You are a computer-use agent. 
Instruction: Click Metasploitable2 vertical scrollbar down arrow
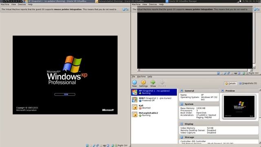click(x=254, y=67)
